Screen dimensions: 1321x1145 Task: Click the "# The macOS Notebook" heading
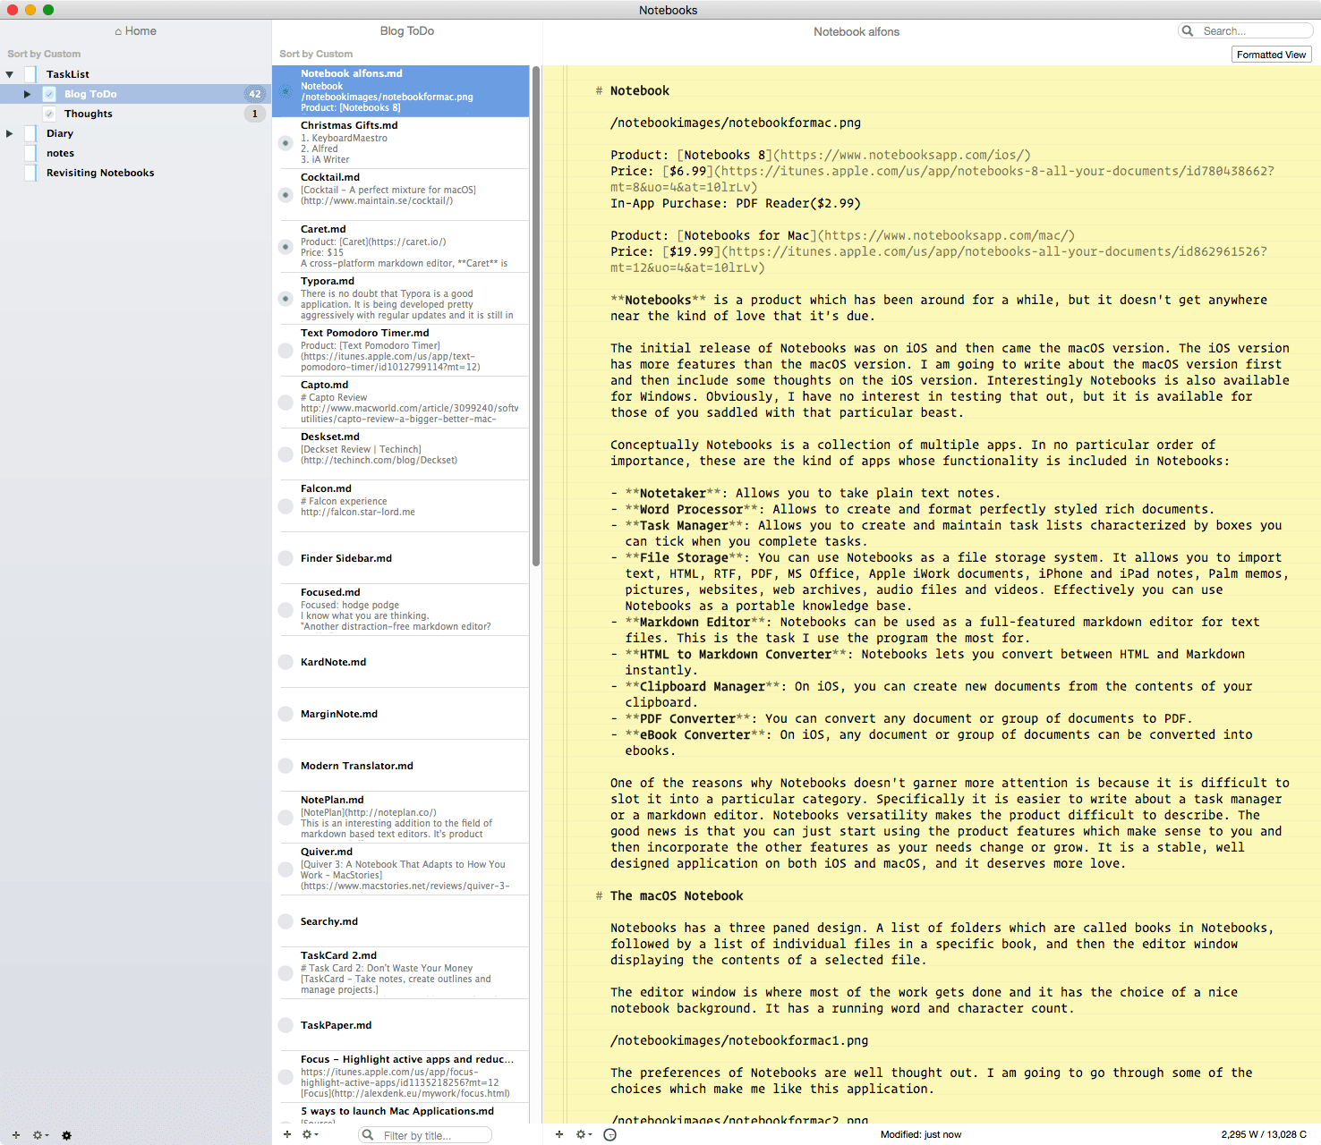pyautogui.click(x=669, y=895)
